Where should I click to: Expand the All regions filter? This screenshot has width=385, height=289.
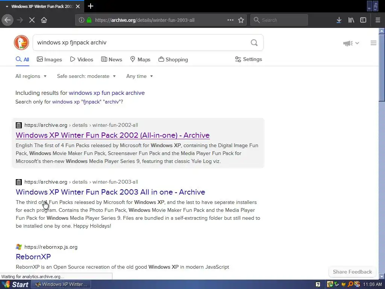click(31, 76)
